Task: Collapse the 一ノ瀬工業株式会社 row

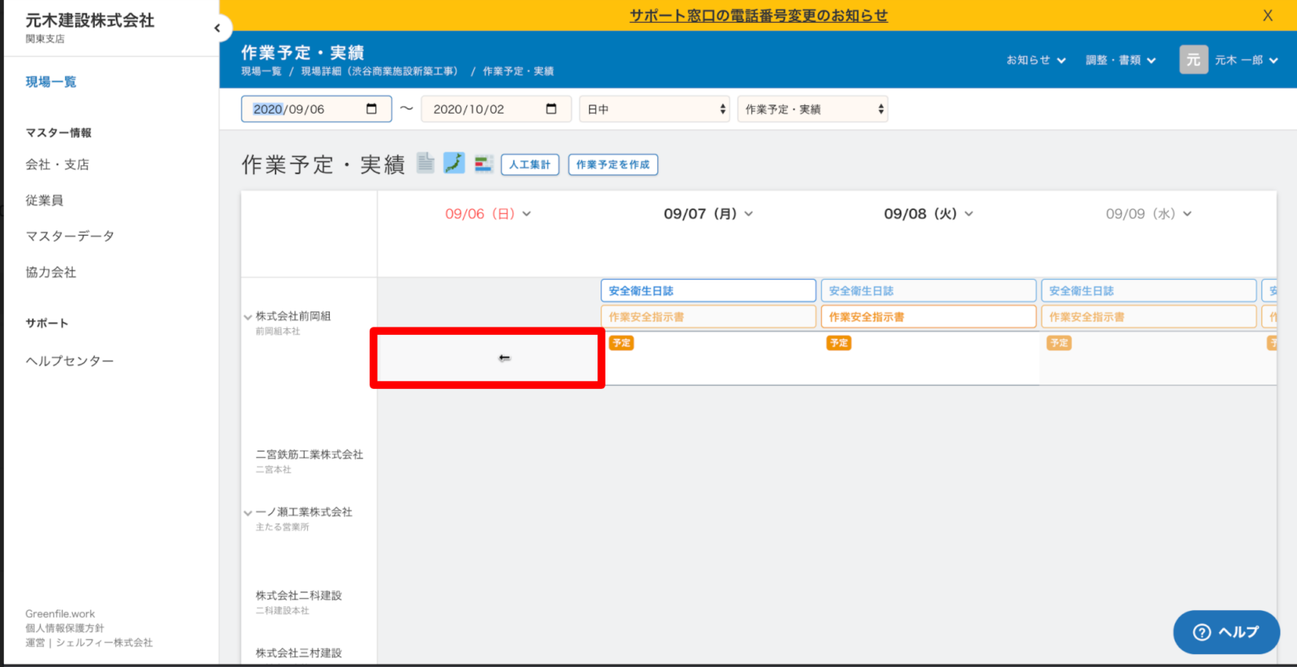Action: (248, 513)
